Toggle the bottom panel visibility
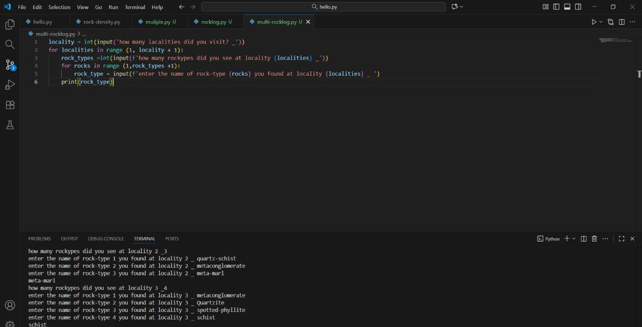This screenshot has width=642, height=327. point(567,6)
